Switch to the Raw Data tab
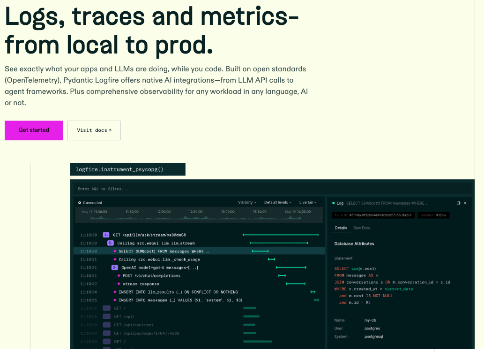This screenshot has height=352, width=484. click(x=361, y=228)
